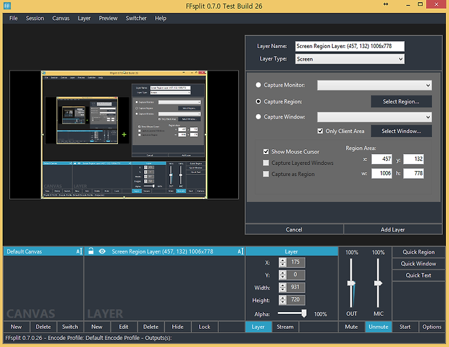449x347 pixels.
Task: Click the Layer Name text field
Action: tap(350, 46)
